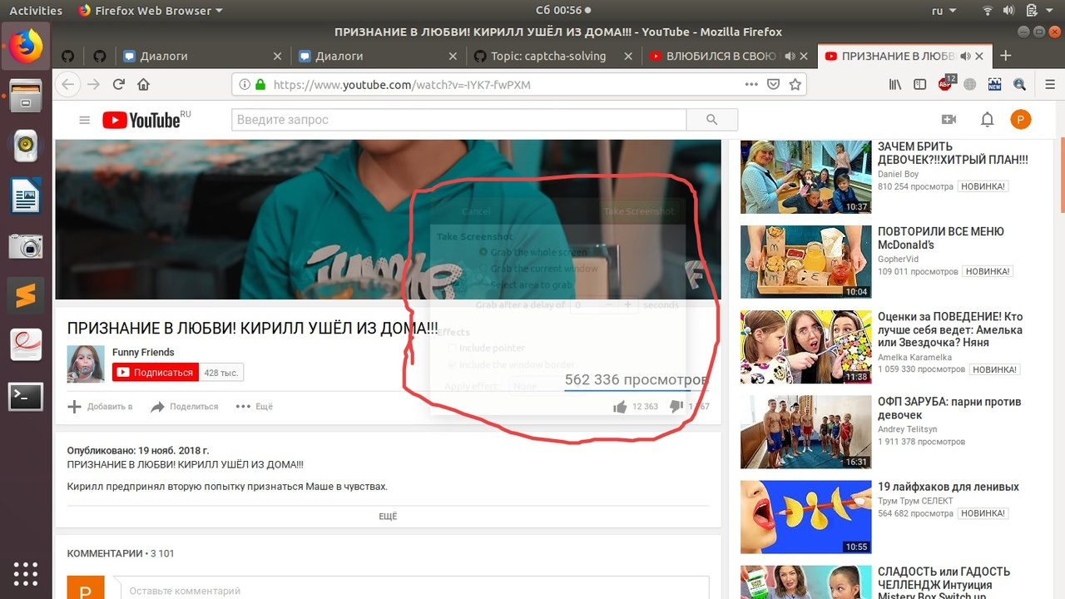
Task: Open video ЗАЧЕМ БРИТЬ ДЕВОЧЕК title
Action: coord(953,153)
